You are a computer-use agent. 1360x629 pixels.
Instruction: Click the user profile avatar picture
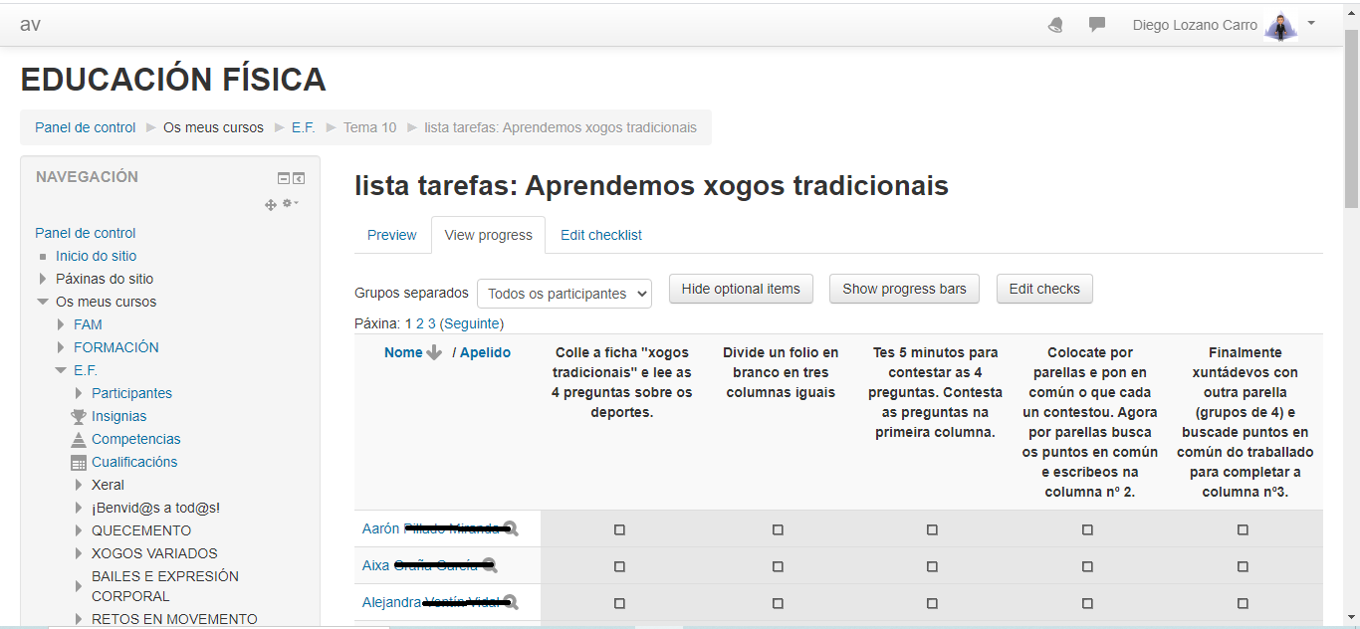1280,26
